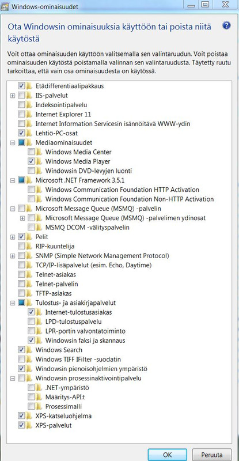
Task: Cancel with the Peruuta button
Action: point(212,455)
